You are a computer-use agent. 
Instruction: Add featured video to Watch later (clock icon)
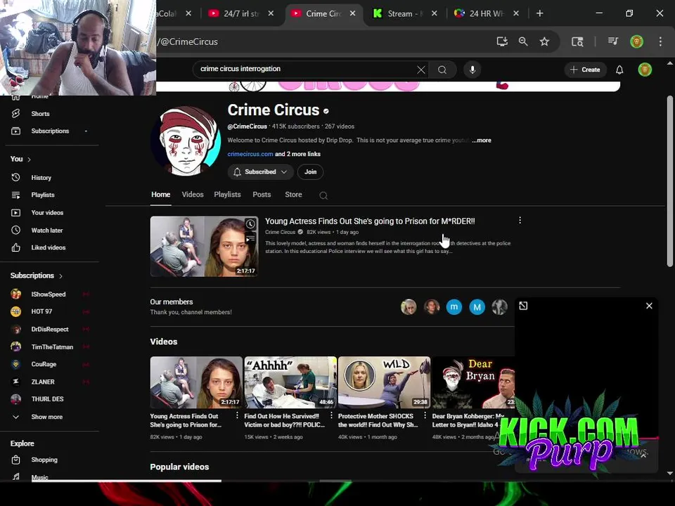click(x=250, y=224)
